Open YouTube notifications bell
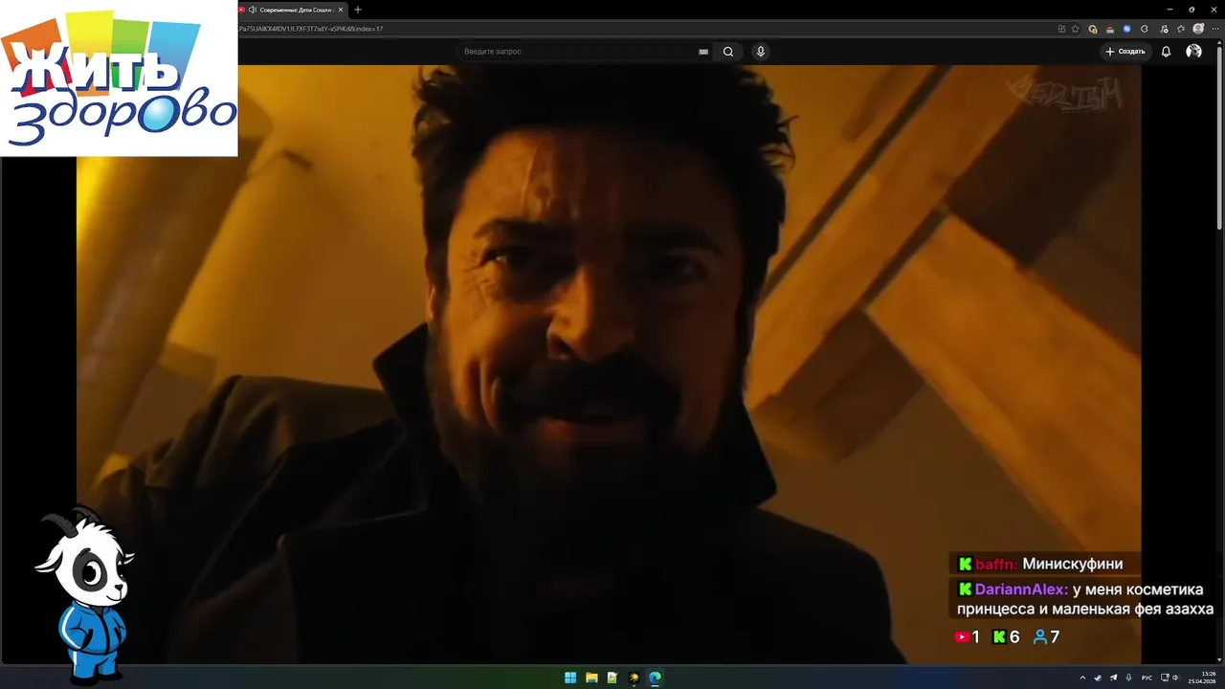The height and width of the screenshot is (689, 1225). click(x=1166, y=52)
